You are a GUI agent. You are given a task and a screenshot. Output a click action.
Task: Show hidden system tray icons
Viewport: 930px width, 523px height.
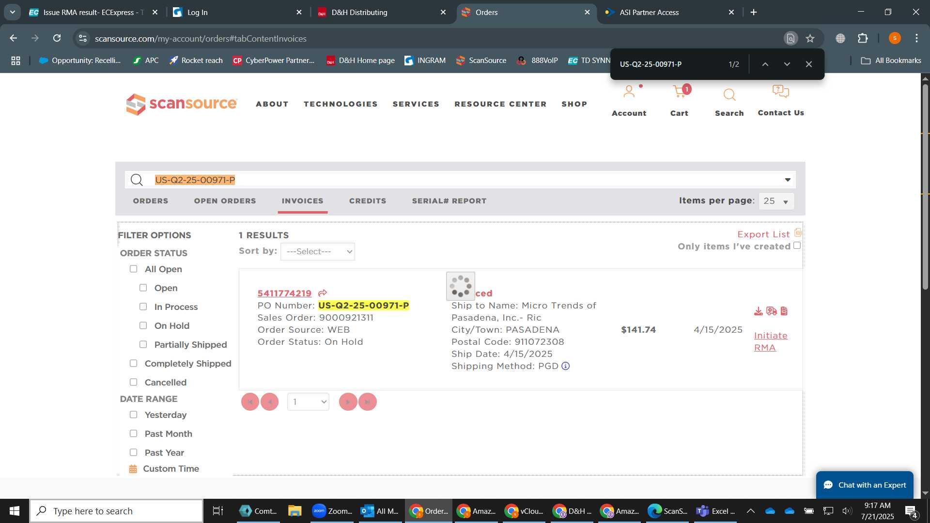[751, 511]
